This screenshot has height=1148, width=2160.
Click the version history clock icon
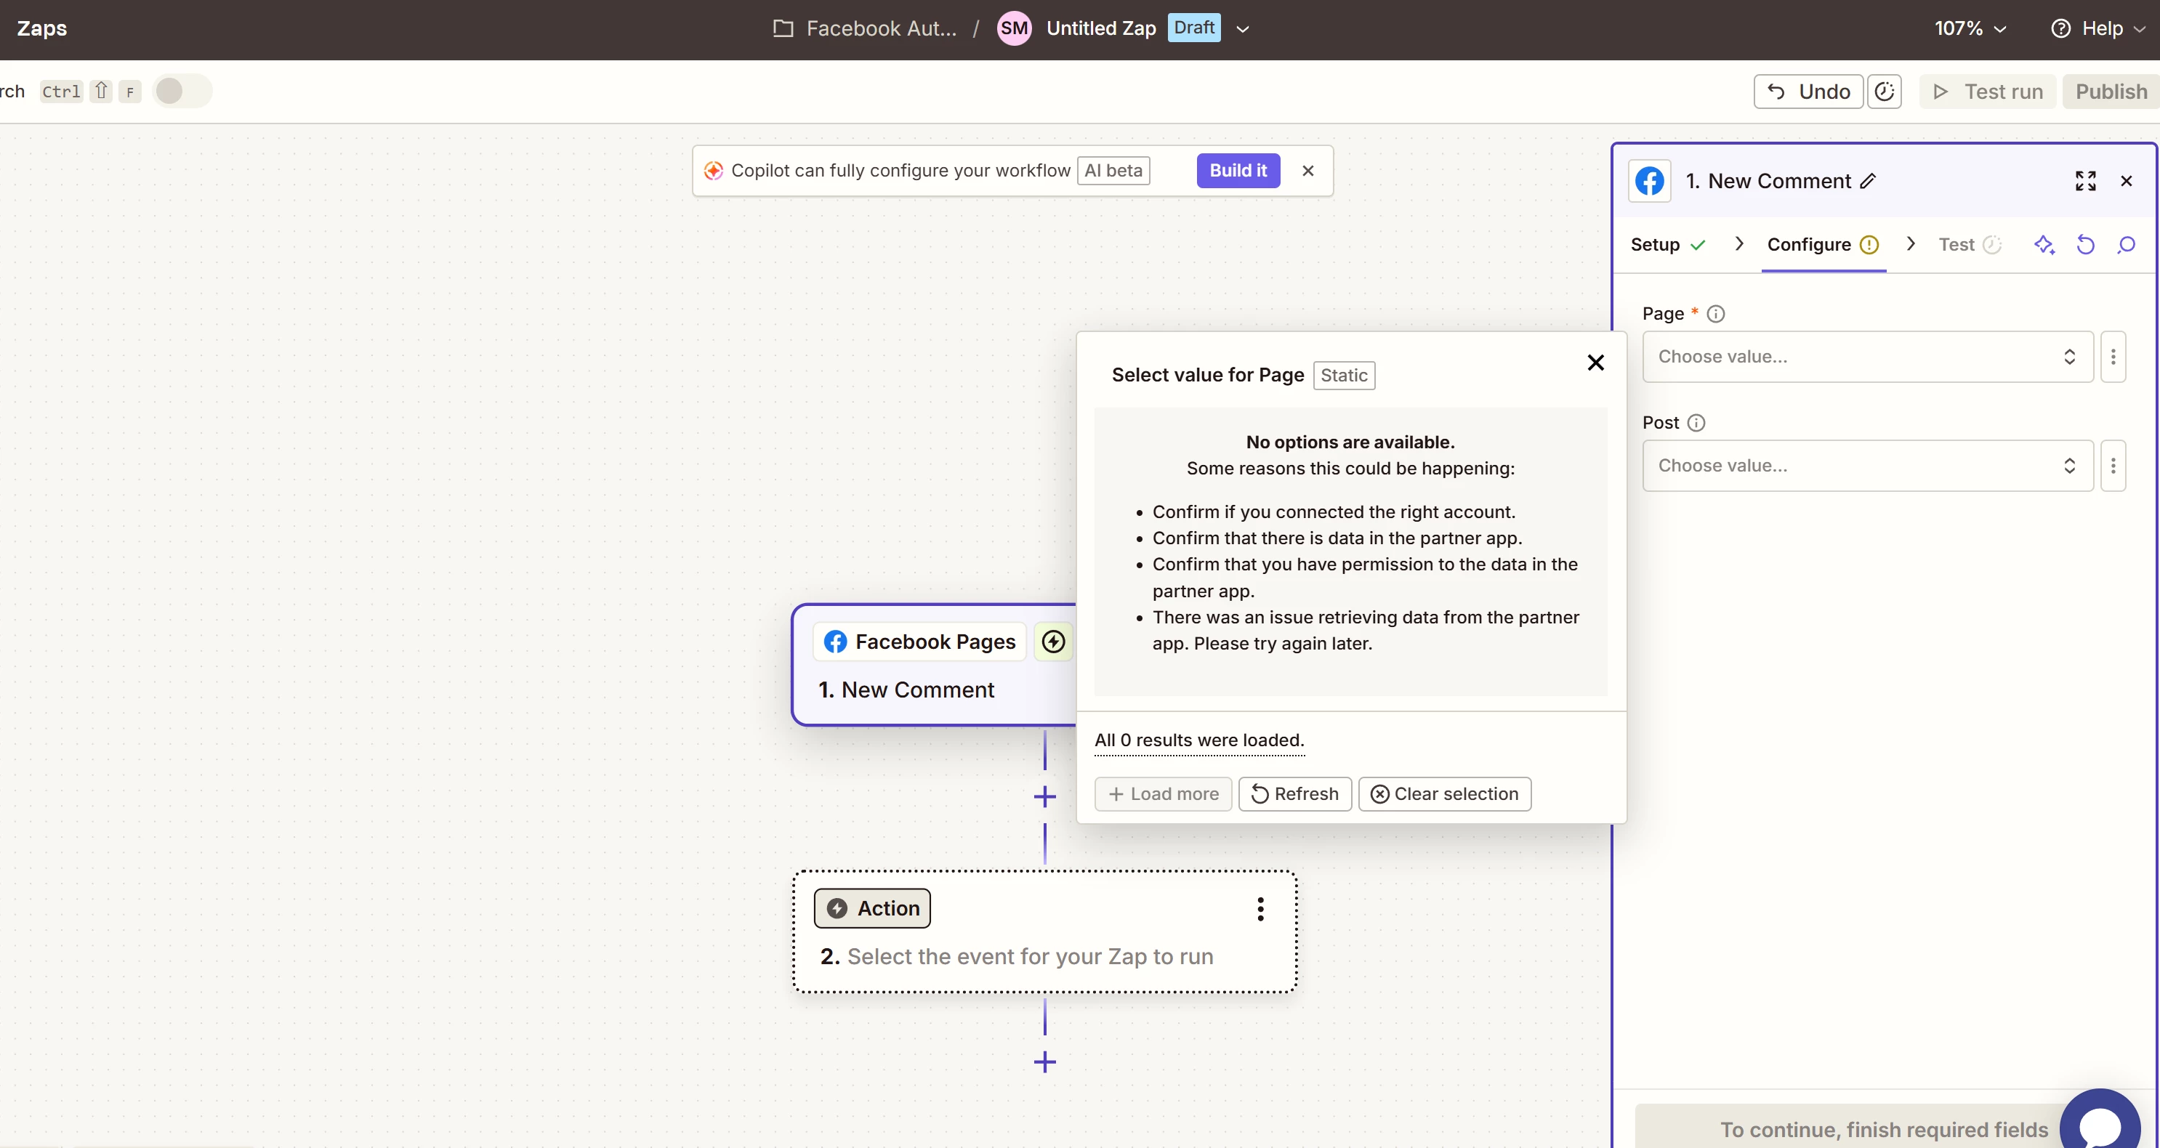coord(1883,92)
